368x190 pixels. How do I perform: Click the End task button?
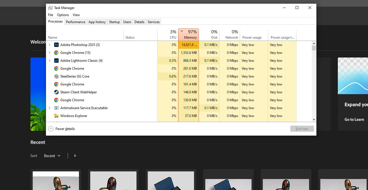[x=302, y=129]
